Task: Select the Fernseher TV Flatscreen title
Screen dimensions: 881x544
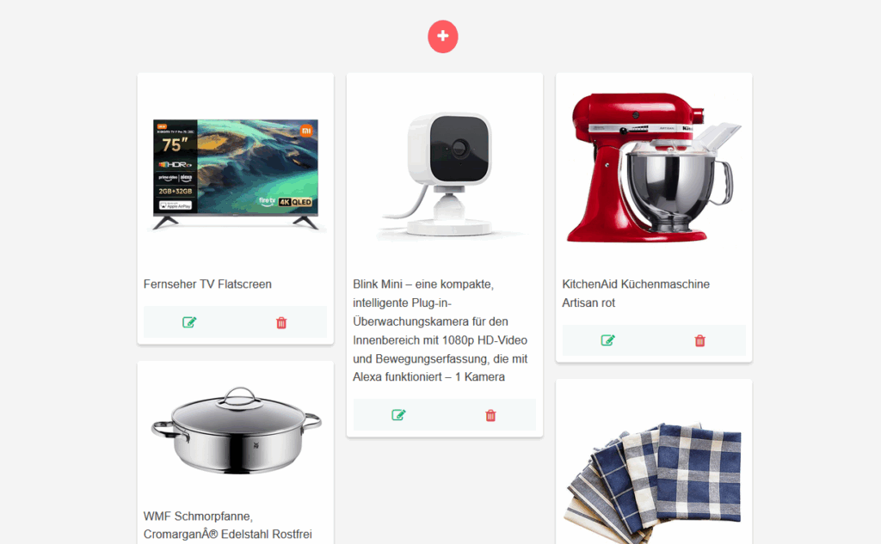Action: tap(207, 284)
